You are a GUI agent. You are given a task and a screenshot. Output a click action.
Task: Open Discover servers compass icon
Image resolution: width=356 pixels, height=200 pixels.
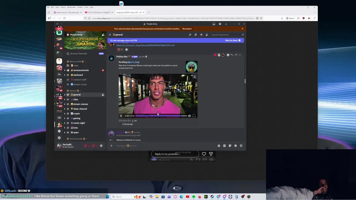click(x=59, y=138)
